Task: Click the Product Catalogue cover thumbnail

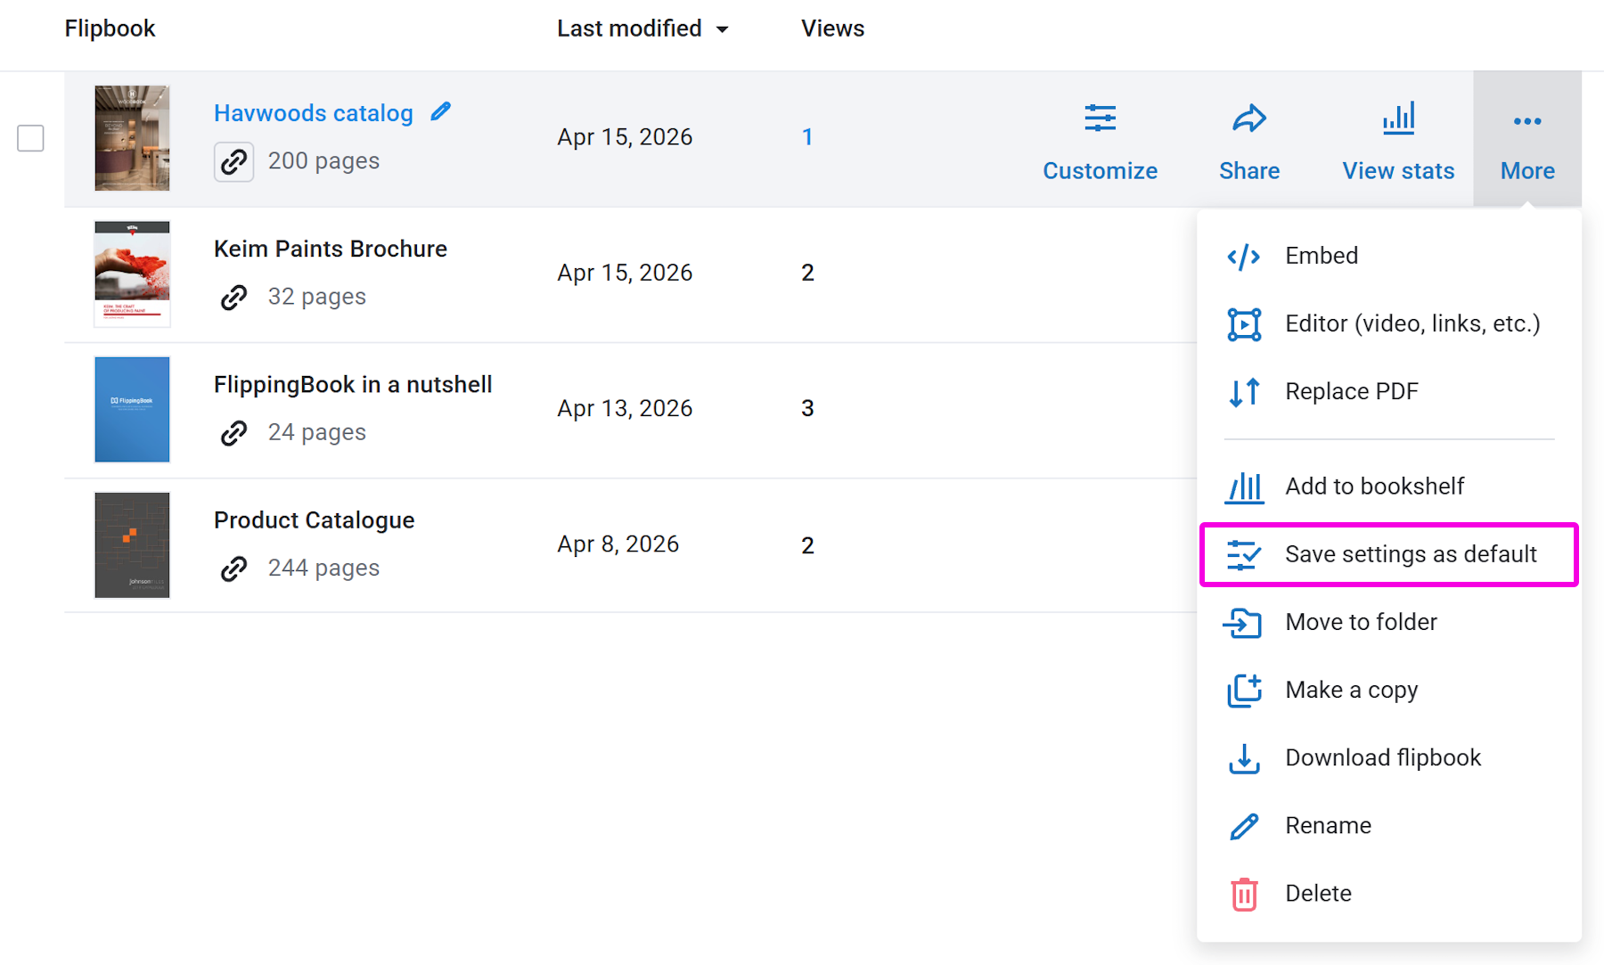Action: click(132, 544)
